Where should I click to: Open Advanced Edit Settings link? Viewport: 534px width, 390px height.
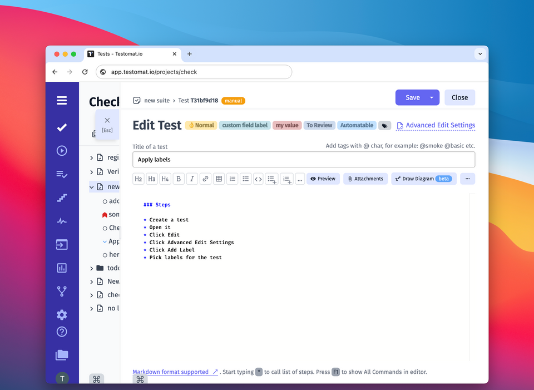436,125
